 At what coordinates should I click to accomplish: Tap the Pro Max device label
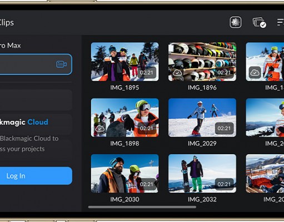click(x=11, y=46)
